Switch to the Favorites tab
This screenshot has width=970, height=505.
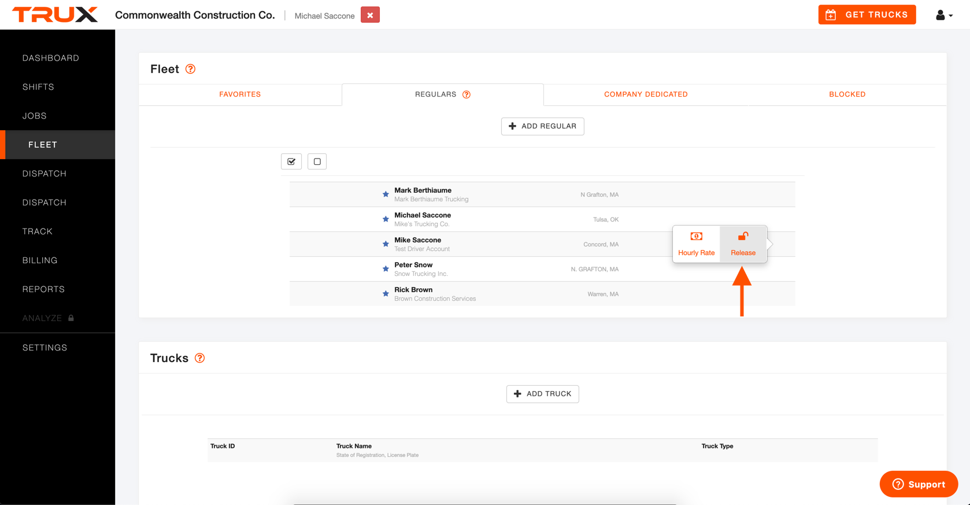point(240,94)
